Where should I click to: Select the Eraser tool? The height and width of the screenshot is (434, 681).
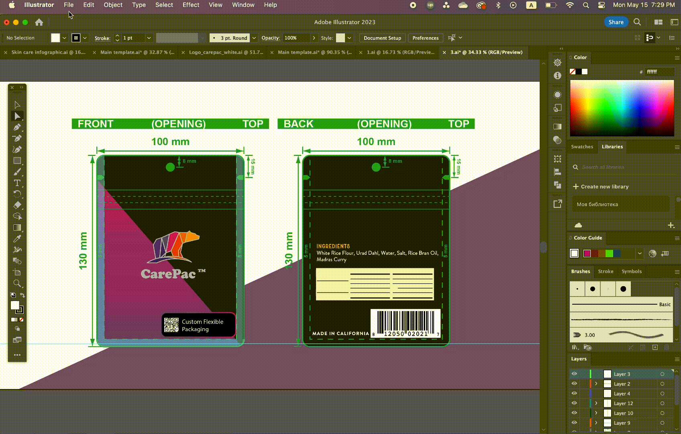[x=17, y=205]
